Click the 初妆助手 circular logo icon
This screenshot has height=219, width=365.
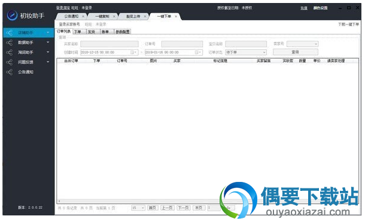[x=12, y=16]
